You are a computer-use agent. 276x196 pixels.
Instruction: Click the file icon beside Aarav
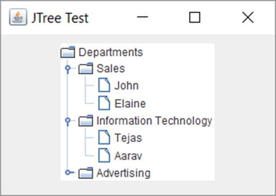coord(104,156)
